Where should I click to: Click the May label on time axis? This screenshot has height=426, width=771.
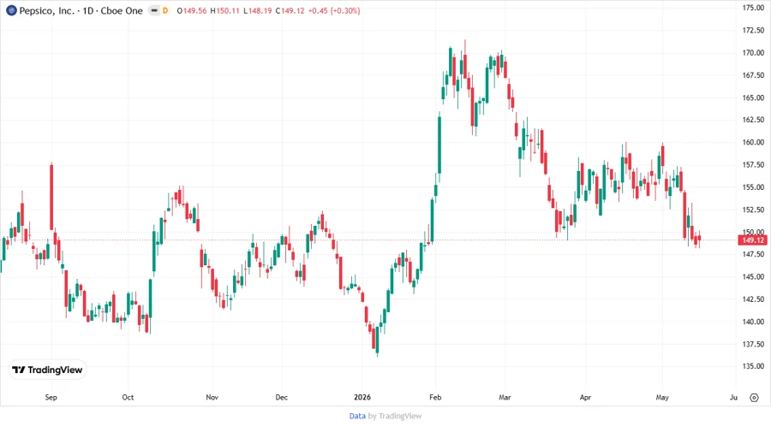pos(662,397)
